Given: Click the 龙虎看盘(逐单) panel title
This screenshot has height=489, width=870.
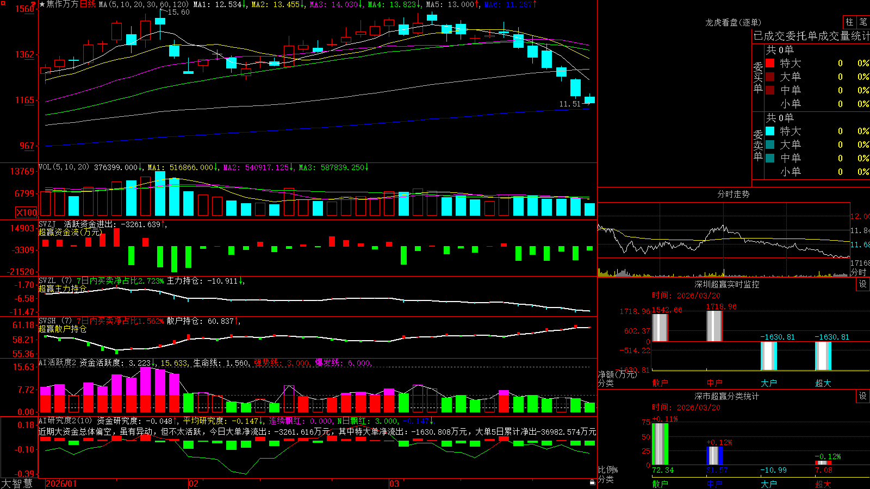Looking at the screenshot, I should click(x=733, y=22).
